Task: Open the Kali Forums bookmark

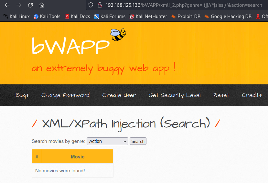Action: tap(110, 16)
